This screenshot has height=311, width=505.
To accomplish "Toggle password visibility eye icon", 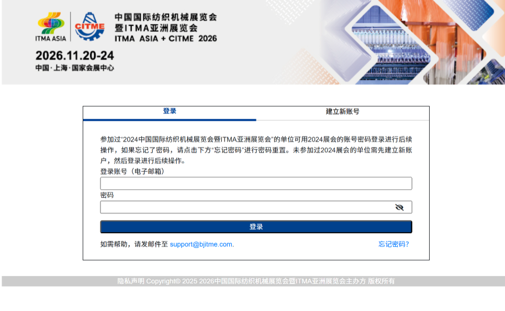I will tap(399, 207).
